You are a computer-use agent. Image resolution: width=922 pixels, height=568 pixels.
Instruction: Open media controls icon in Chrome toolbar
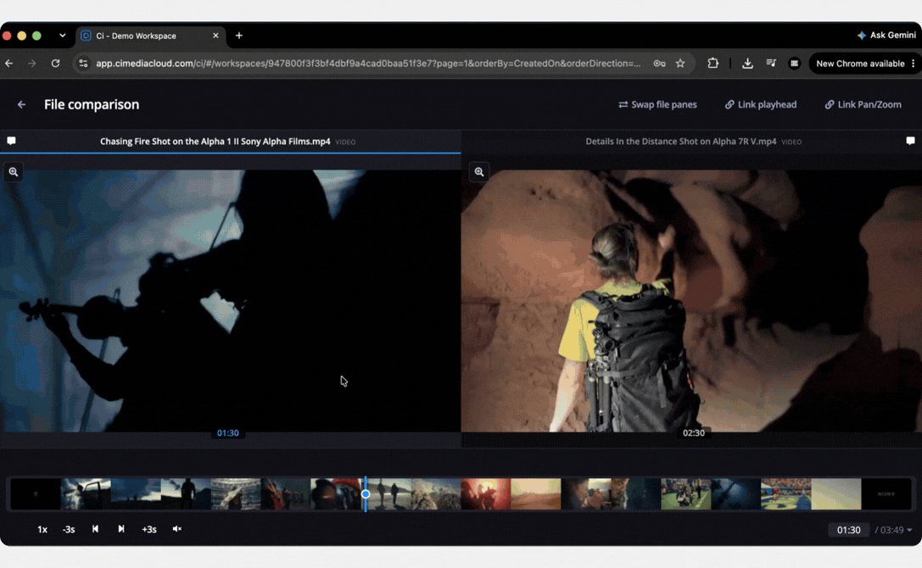(x=771, y=63)
